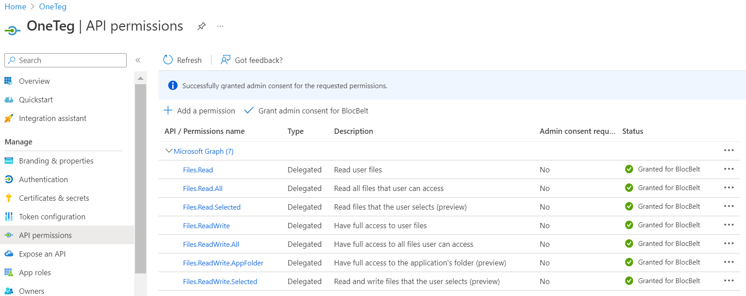Open the ellipsis menu for Microsoft Graph group
The image size is (746, 296).
(729, 151)
